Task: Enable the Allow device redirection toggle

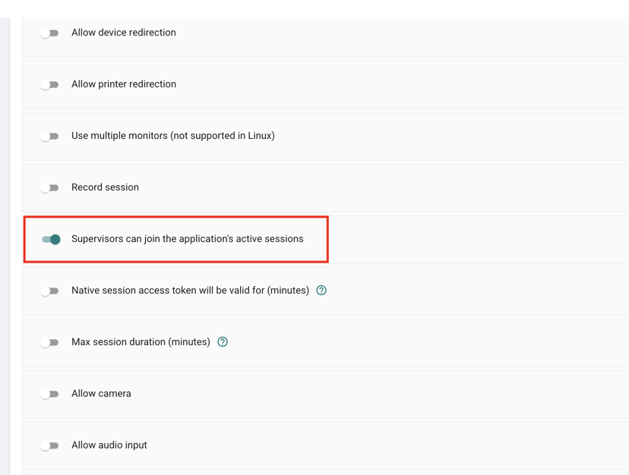Action: (x=49, y=33)
